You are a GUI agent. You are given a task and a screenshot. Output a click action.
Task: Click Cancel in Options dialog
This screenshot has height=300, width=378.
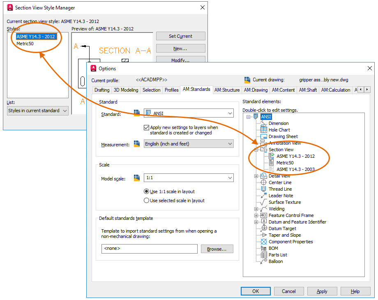289,291
